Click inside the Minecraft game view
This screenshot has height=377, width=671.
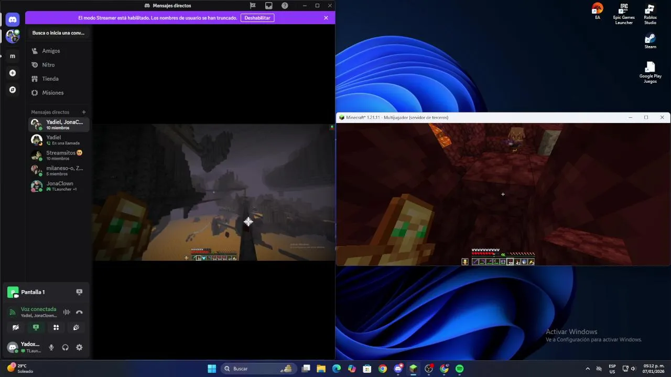click(503, 194)
